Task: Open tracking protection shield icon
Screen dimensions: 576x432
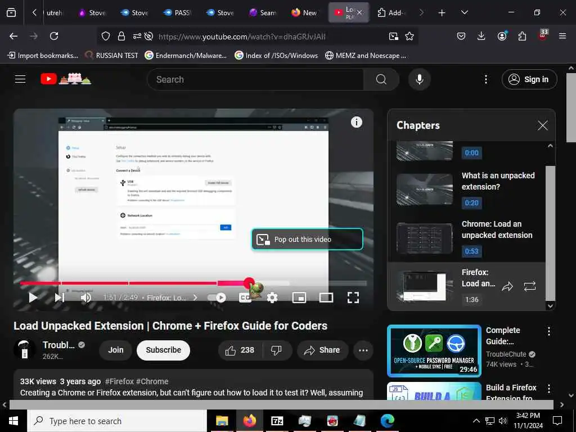Action: coord(106,36)
